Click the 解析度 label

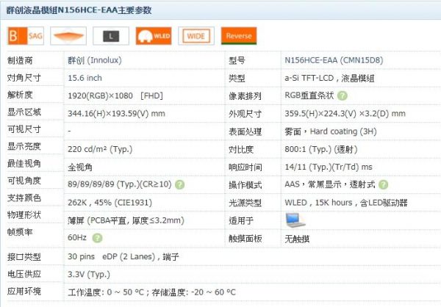click(20, 95)
